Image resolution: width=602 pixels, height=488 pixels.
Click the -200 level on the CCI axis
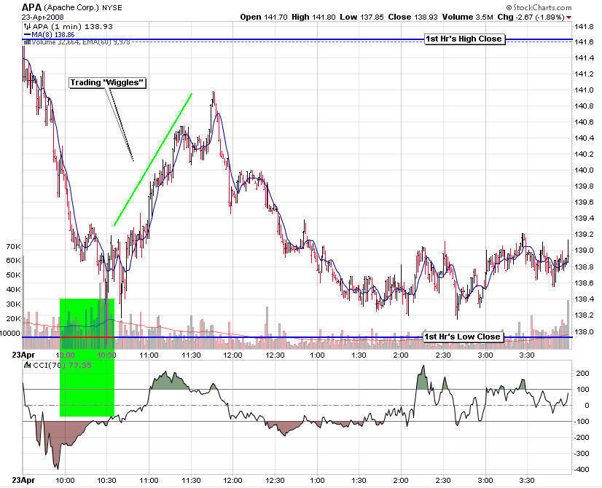(x=582, y=438)
